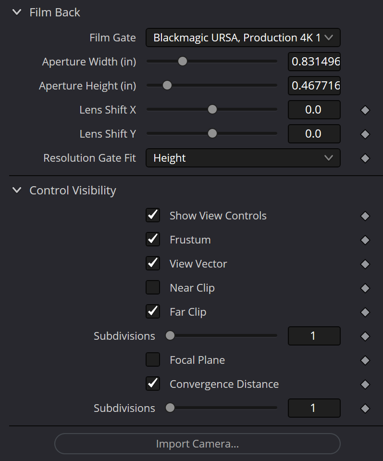Collapse the Film Back section

coord(17,13)
